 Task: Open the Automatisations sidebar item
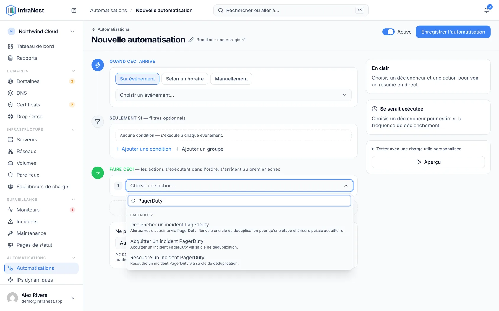tap(41, 268)
